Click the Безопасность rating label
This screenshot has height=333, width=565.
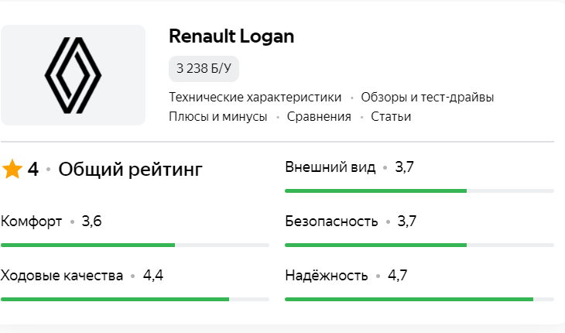(331, 221)
